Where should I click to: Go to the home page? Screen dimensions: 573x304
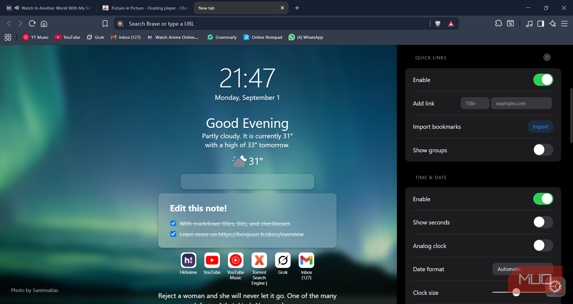coord(44,24)
